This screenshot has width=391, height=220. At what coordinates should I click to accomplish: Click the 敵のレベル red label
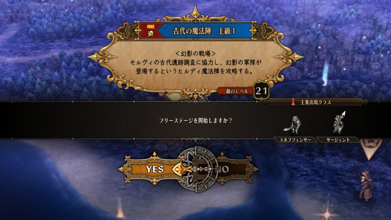pyautogui.click(x=237, y=91)
